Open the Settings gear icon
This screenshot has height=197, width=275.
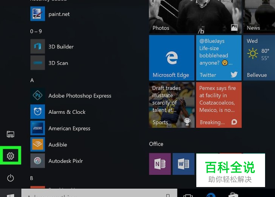tap(10, 156)
